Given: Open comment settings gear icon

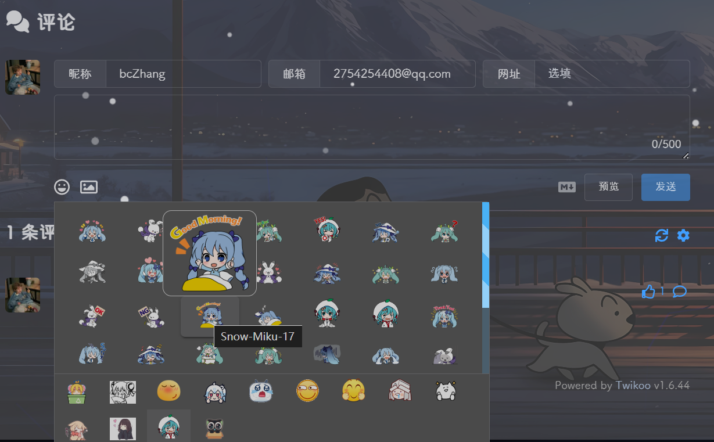Looking at the screenshot, I should coord(683,235).
